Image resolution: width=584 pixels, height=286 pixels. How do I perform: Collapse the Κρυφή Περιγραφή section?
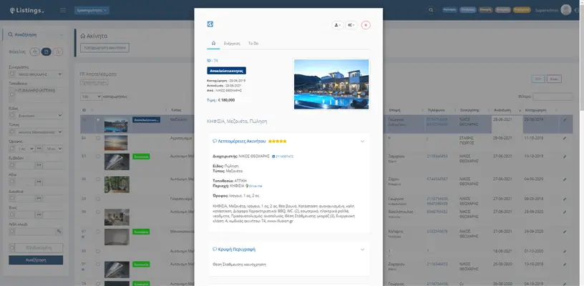coord(362,250)
